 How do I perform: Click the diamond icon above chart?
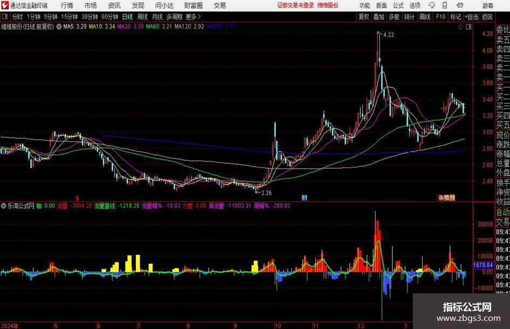460,27
